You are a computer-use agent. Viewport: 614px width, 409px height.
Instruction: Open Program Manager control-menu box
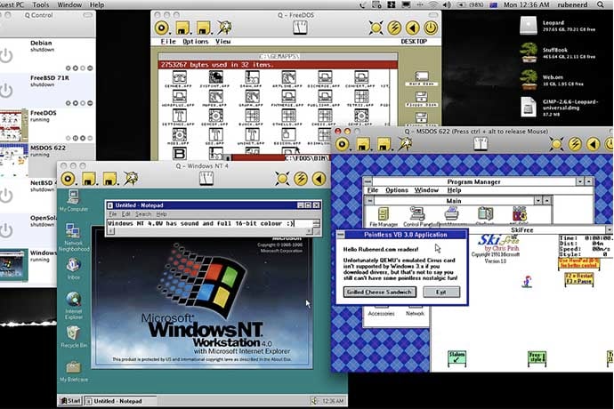click(x=368, y=181)
